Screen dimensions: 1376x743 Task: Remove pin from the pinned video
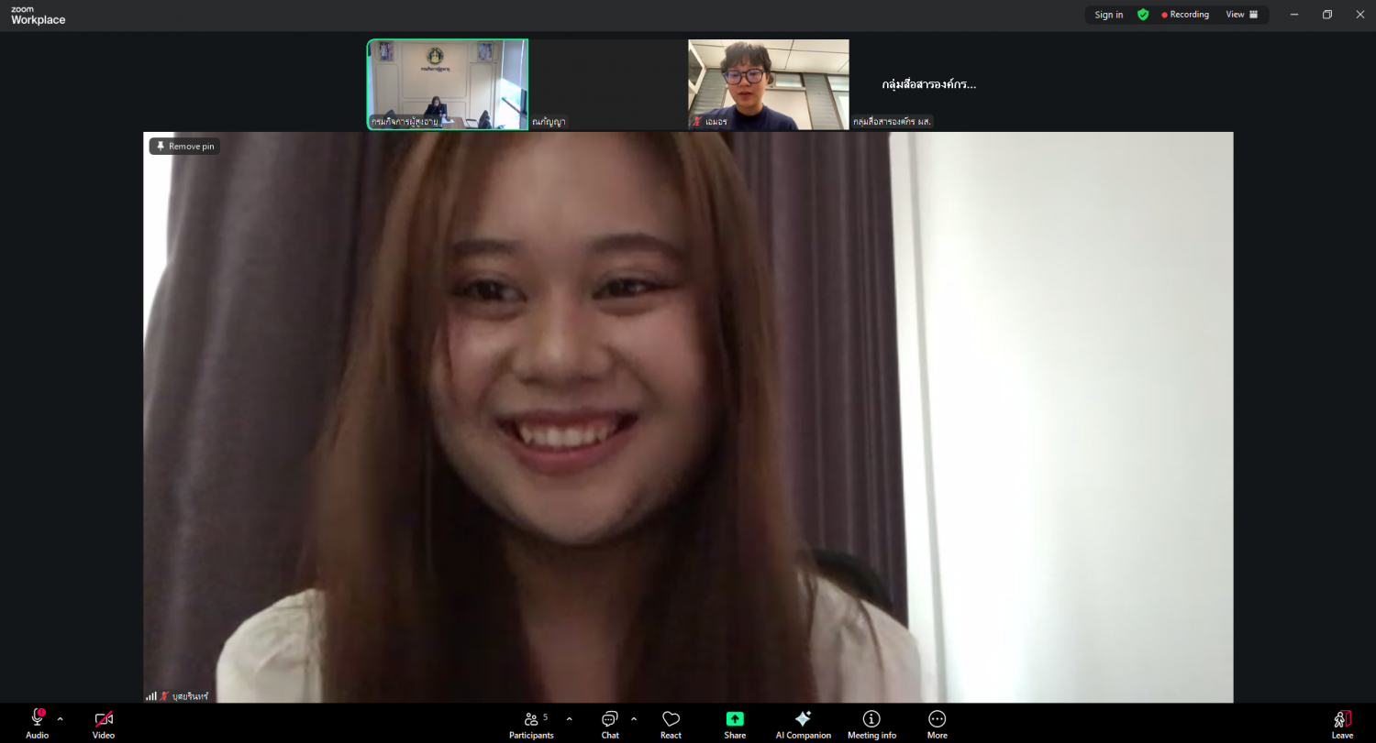(184, 147)
